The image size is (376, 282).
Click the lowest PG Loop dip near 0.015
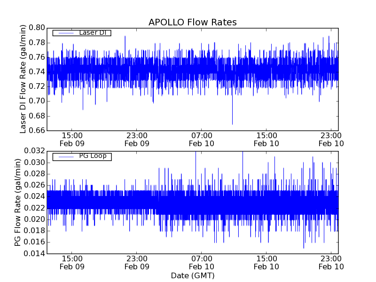click(x=304, y=248)
